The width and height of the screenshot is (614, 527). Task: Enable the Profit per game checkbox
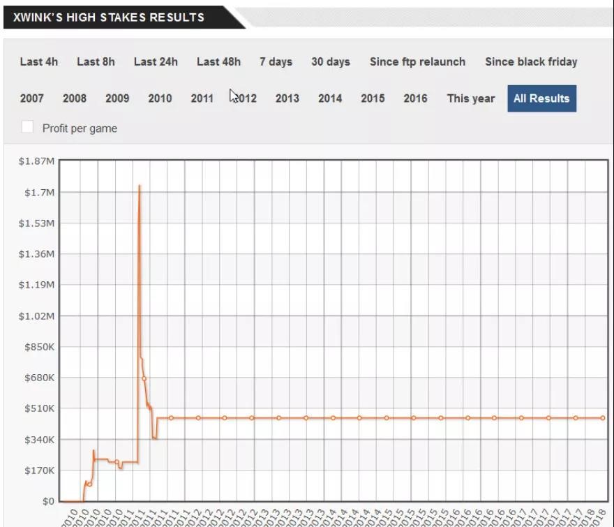click(x=27, y=127)
